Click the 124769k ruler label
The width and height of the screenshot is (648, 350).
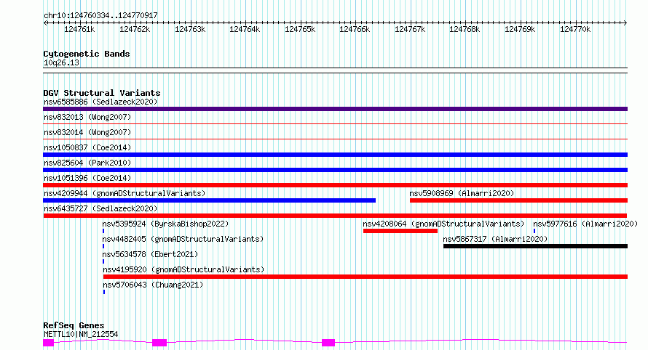coord(520,29)
